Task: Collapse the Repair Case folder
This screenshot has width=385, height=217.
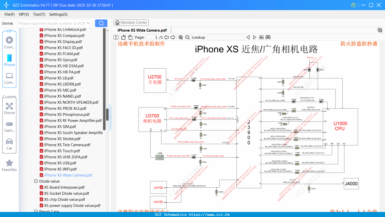Action: pyautogui.click(x=36, y=211)
